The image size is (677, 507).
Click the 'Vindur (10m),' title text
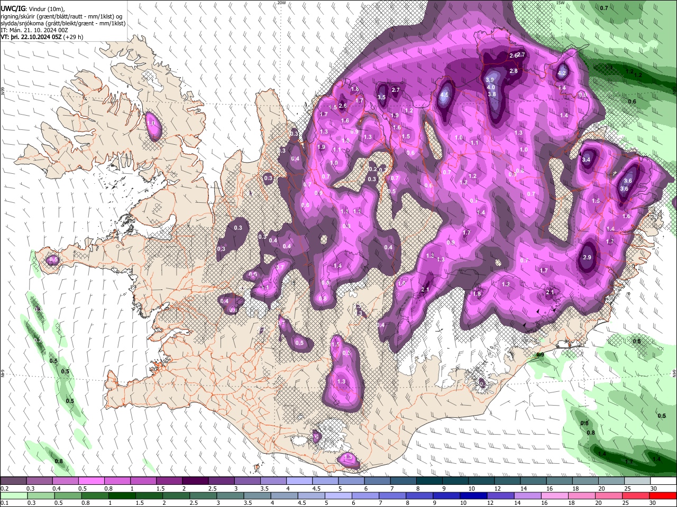click(x=47, y=9)
